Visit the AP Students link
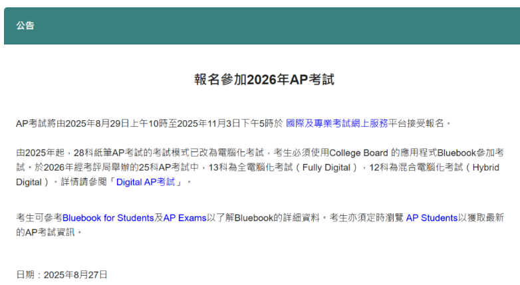The height and width of the screenshot is (285, 520). [x=432, y=217]
